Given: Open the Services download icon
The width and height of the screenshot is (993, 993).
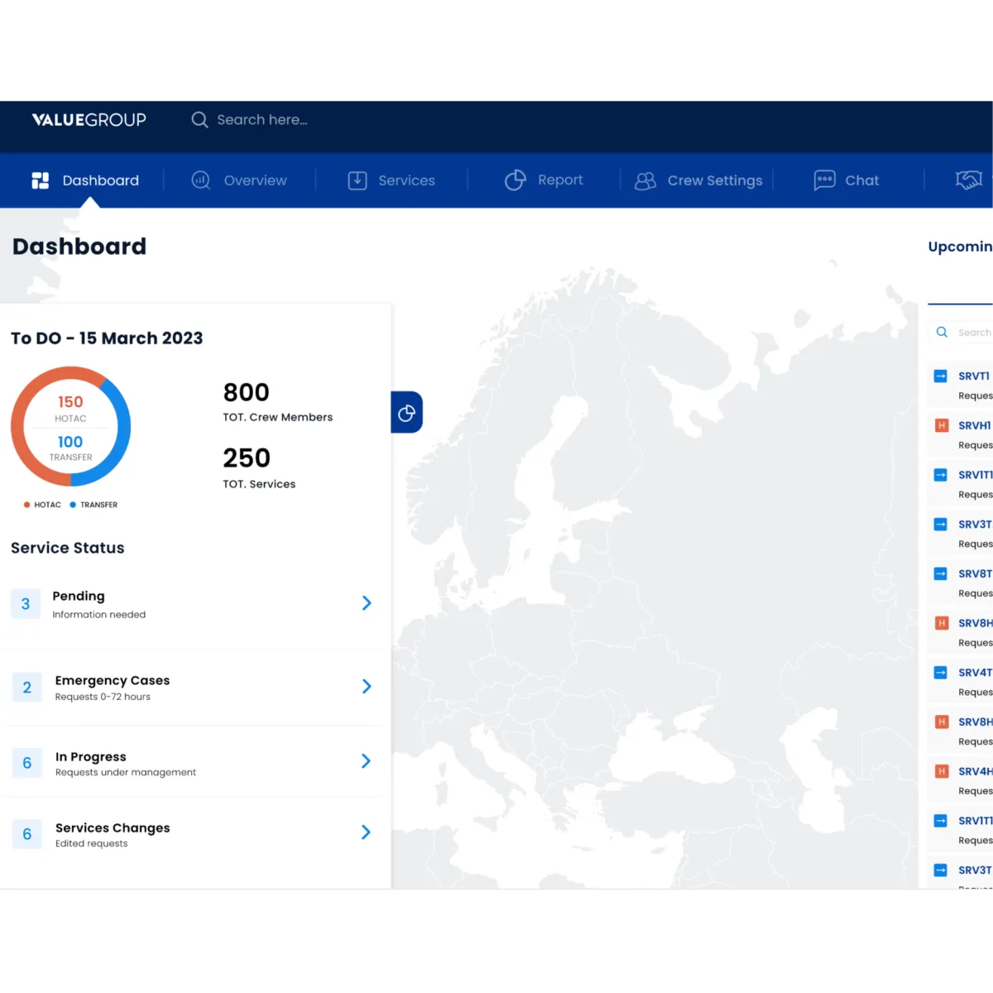Looking at the screenshot, I should pyautogui.click(x=357, y=180).
